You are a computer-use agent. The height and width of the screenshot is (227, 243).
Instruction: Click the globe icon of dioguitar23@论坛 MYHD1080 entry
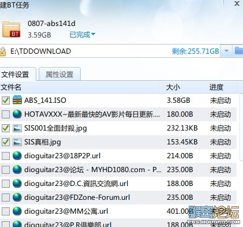coord(17,170)
